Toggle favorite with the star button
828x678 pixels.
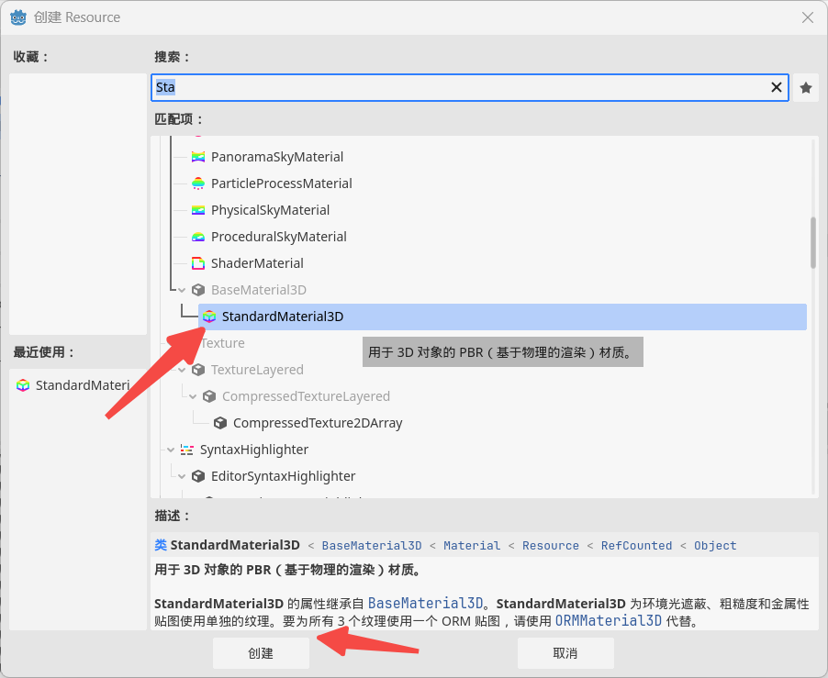click(x=806, y=87)
